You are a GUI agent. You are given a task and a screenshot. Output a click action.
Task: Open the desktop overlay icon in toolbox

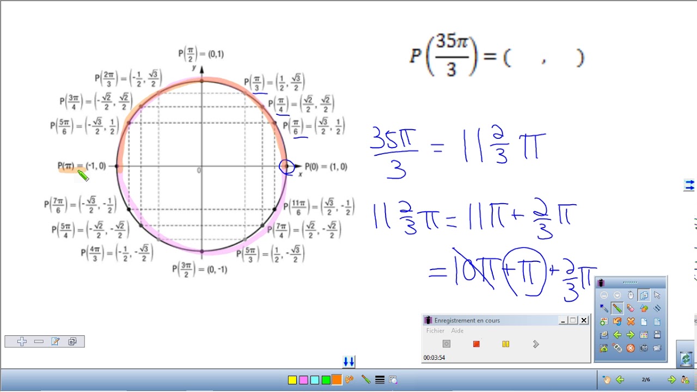(x=604, y=335)
